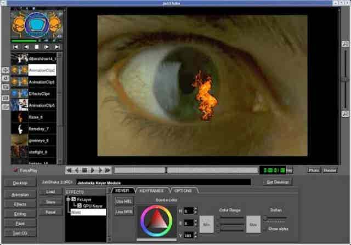Select the greeneye_8 clip thumbnail

click(20, 140)
